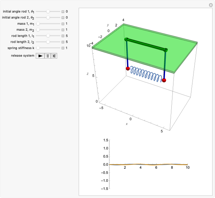The width and height of the screenshot is (215, 198).
Task: Pause the system animation
Action: [48, 56]
